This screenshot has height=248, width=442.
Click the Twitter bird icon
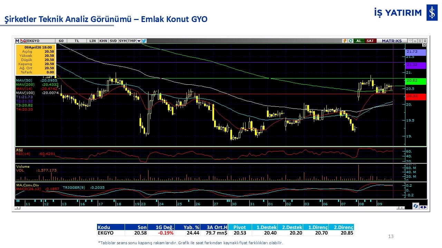(x=144, y=41)
